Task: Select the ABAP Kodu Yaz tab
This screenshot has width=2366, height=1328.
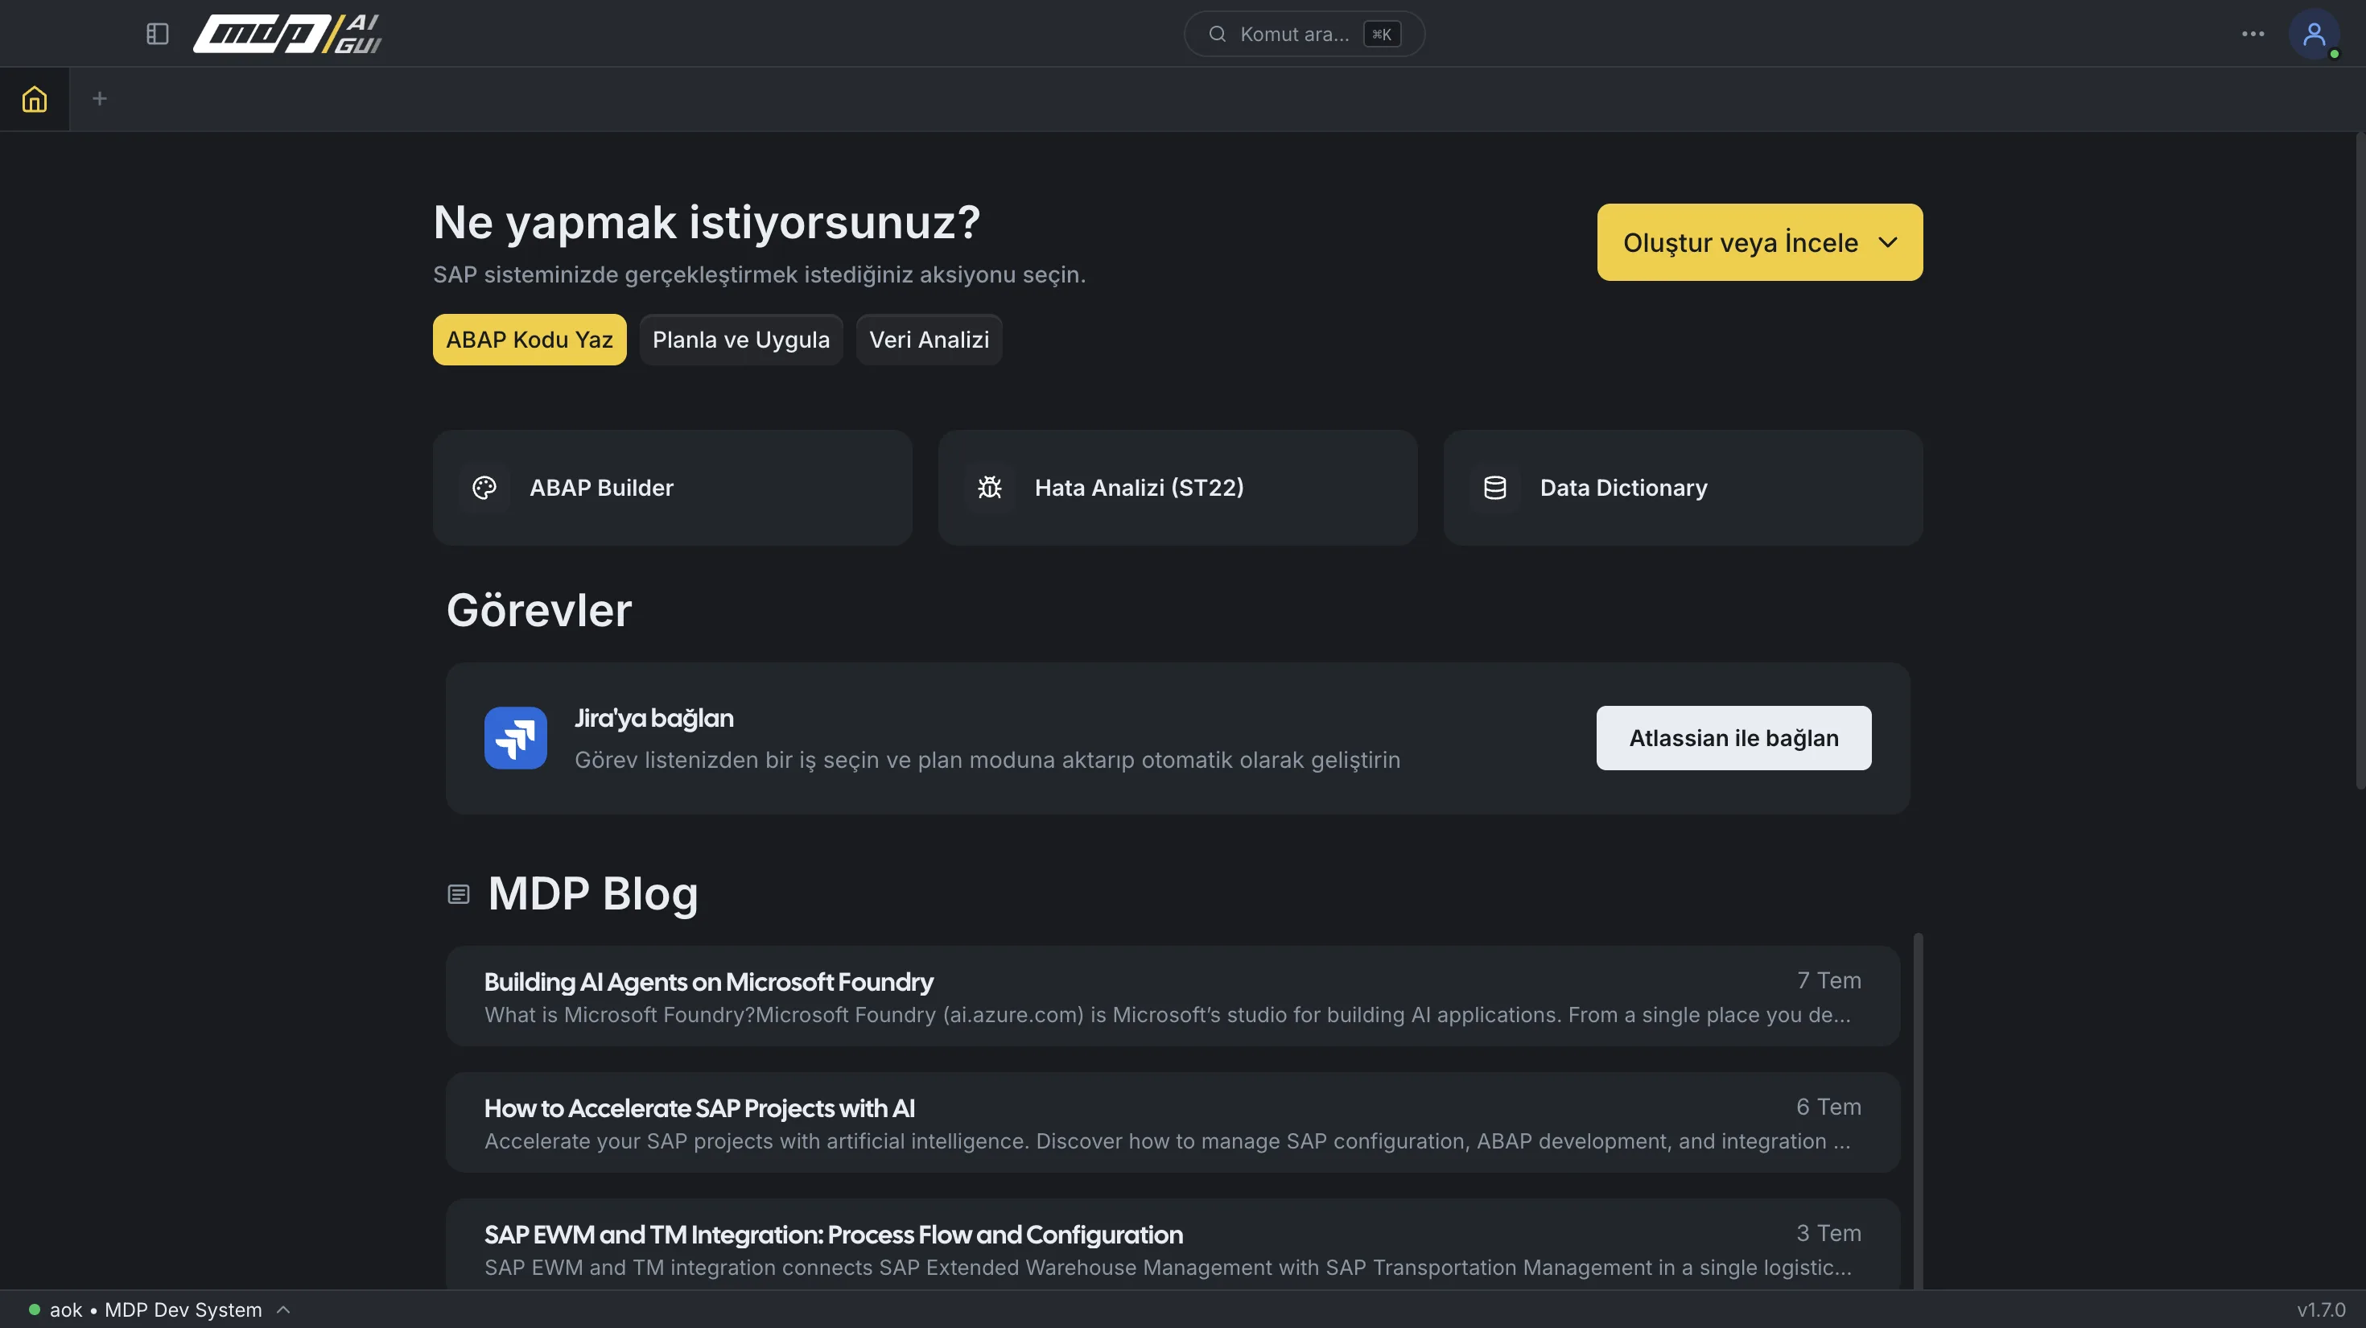Action: (x=529, y=340)
